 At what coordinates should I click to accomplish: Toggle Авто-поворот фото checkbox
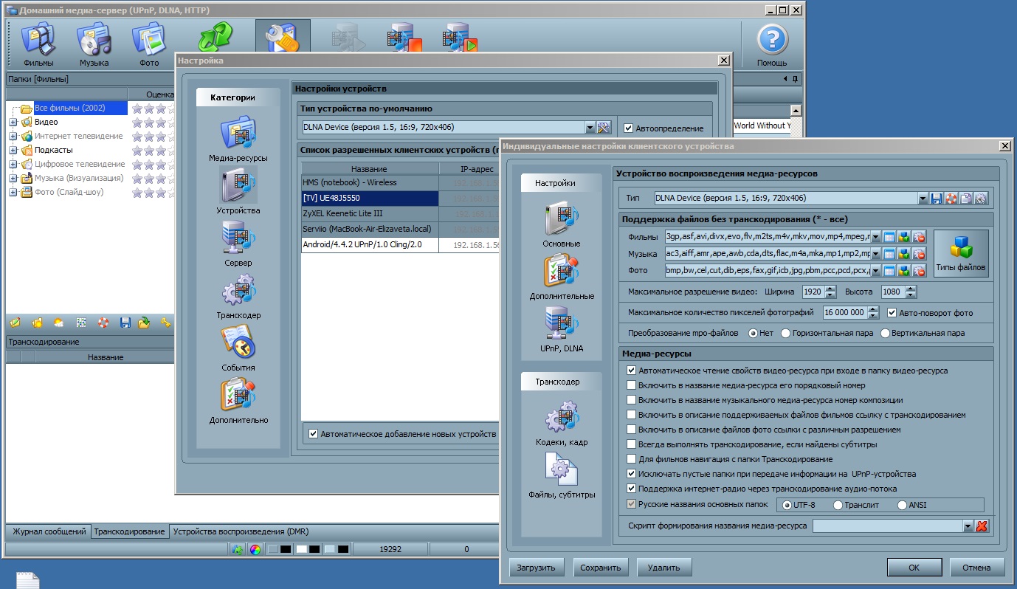(892, 313)
